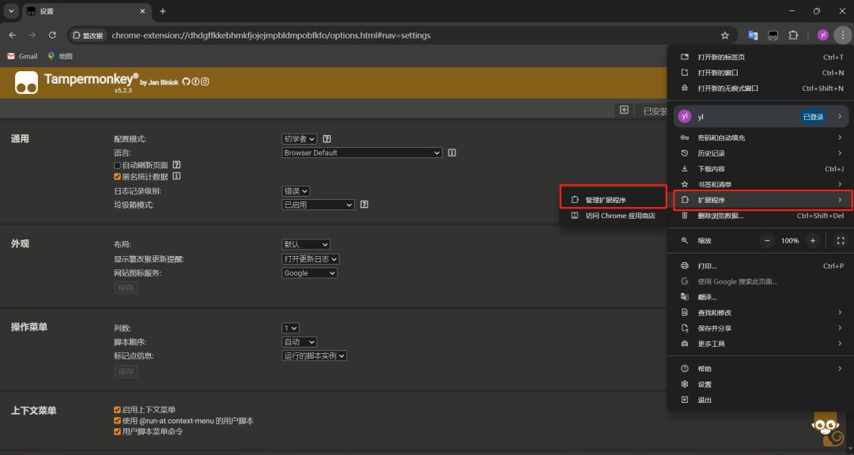Select 打开新的标签页 in Chrome menu
Viewport: 854px width, 455px height.
[x=761, y=57]
